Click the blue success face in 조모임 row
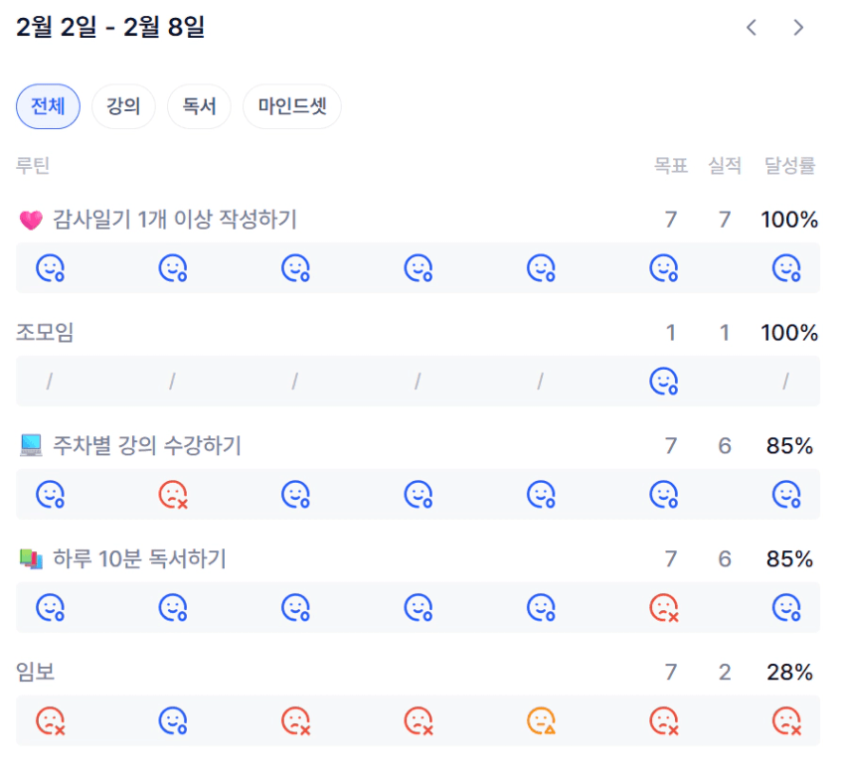Viewport: 842px width, 777px height. [663, 381]
